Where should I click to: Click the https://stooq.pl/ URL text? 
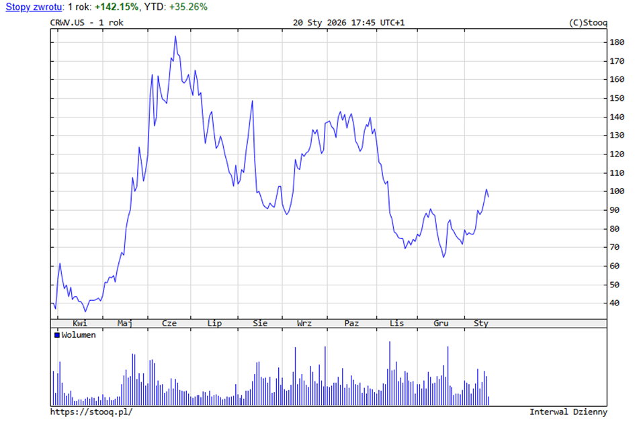91,412
